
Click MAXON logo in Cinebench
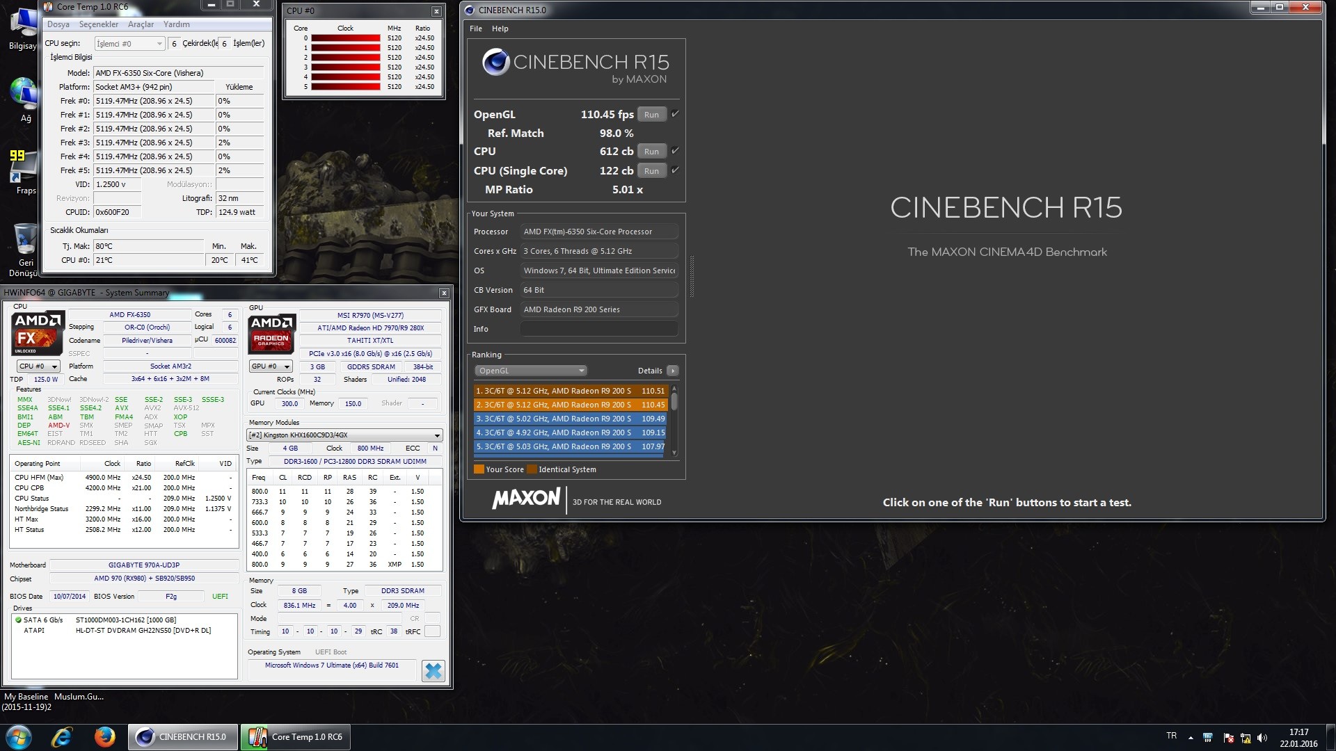(x=526, y=498)
